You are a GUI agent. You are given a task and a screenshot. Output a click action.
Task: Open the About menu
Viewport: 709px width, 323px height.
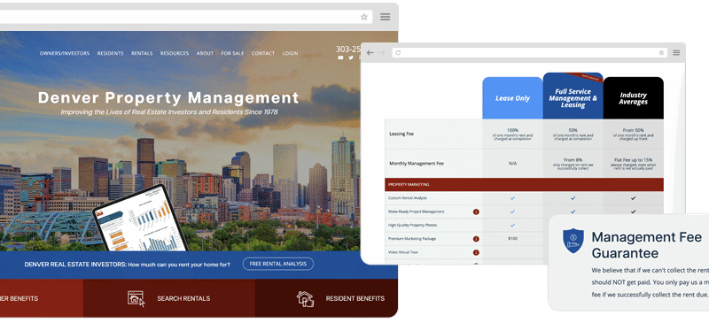click(205, 53)
